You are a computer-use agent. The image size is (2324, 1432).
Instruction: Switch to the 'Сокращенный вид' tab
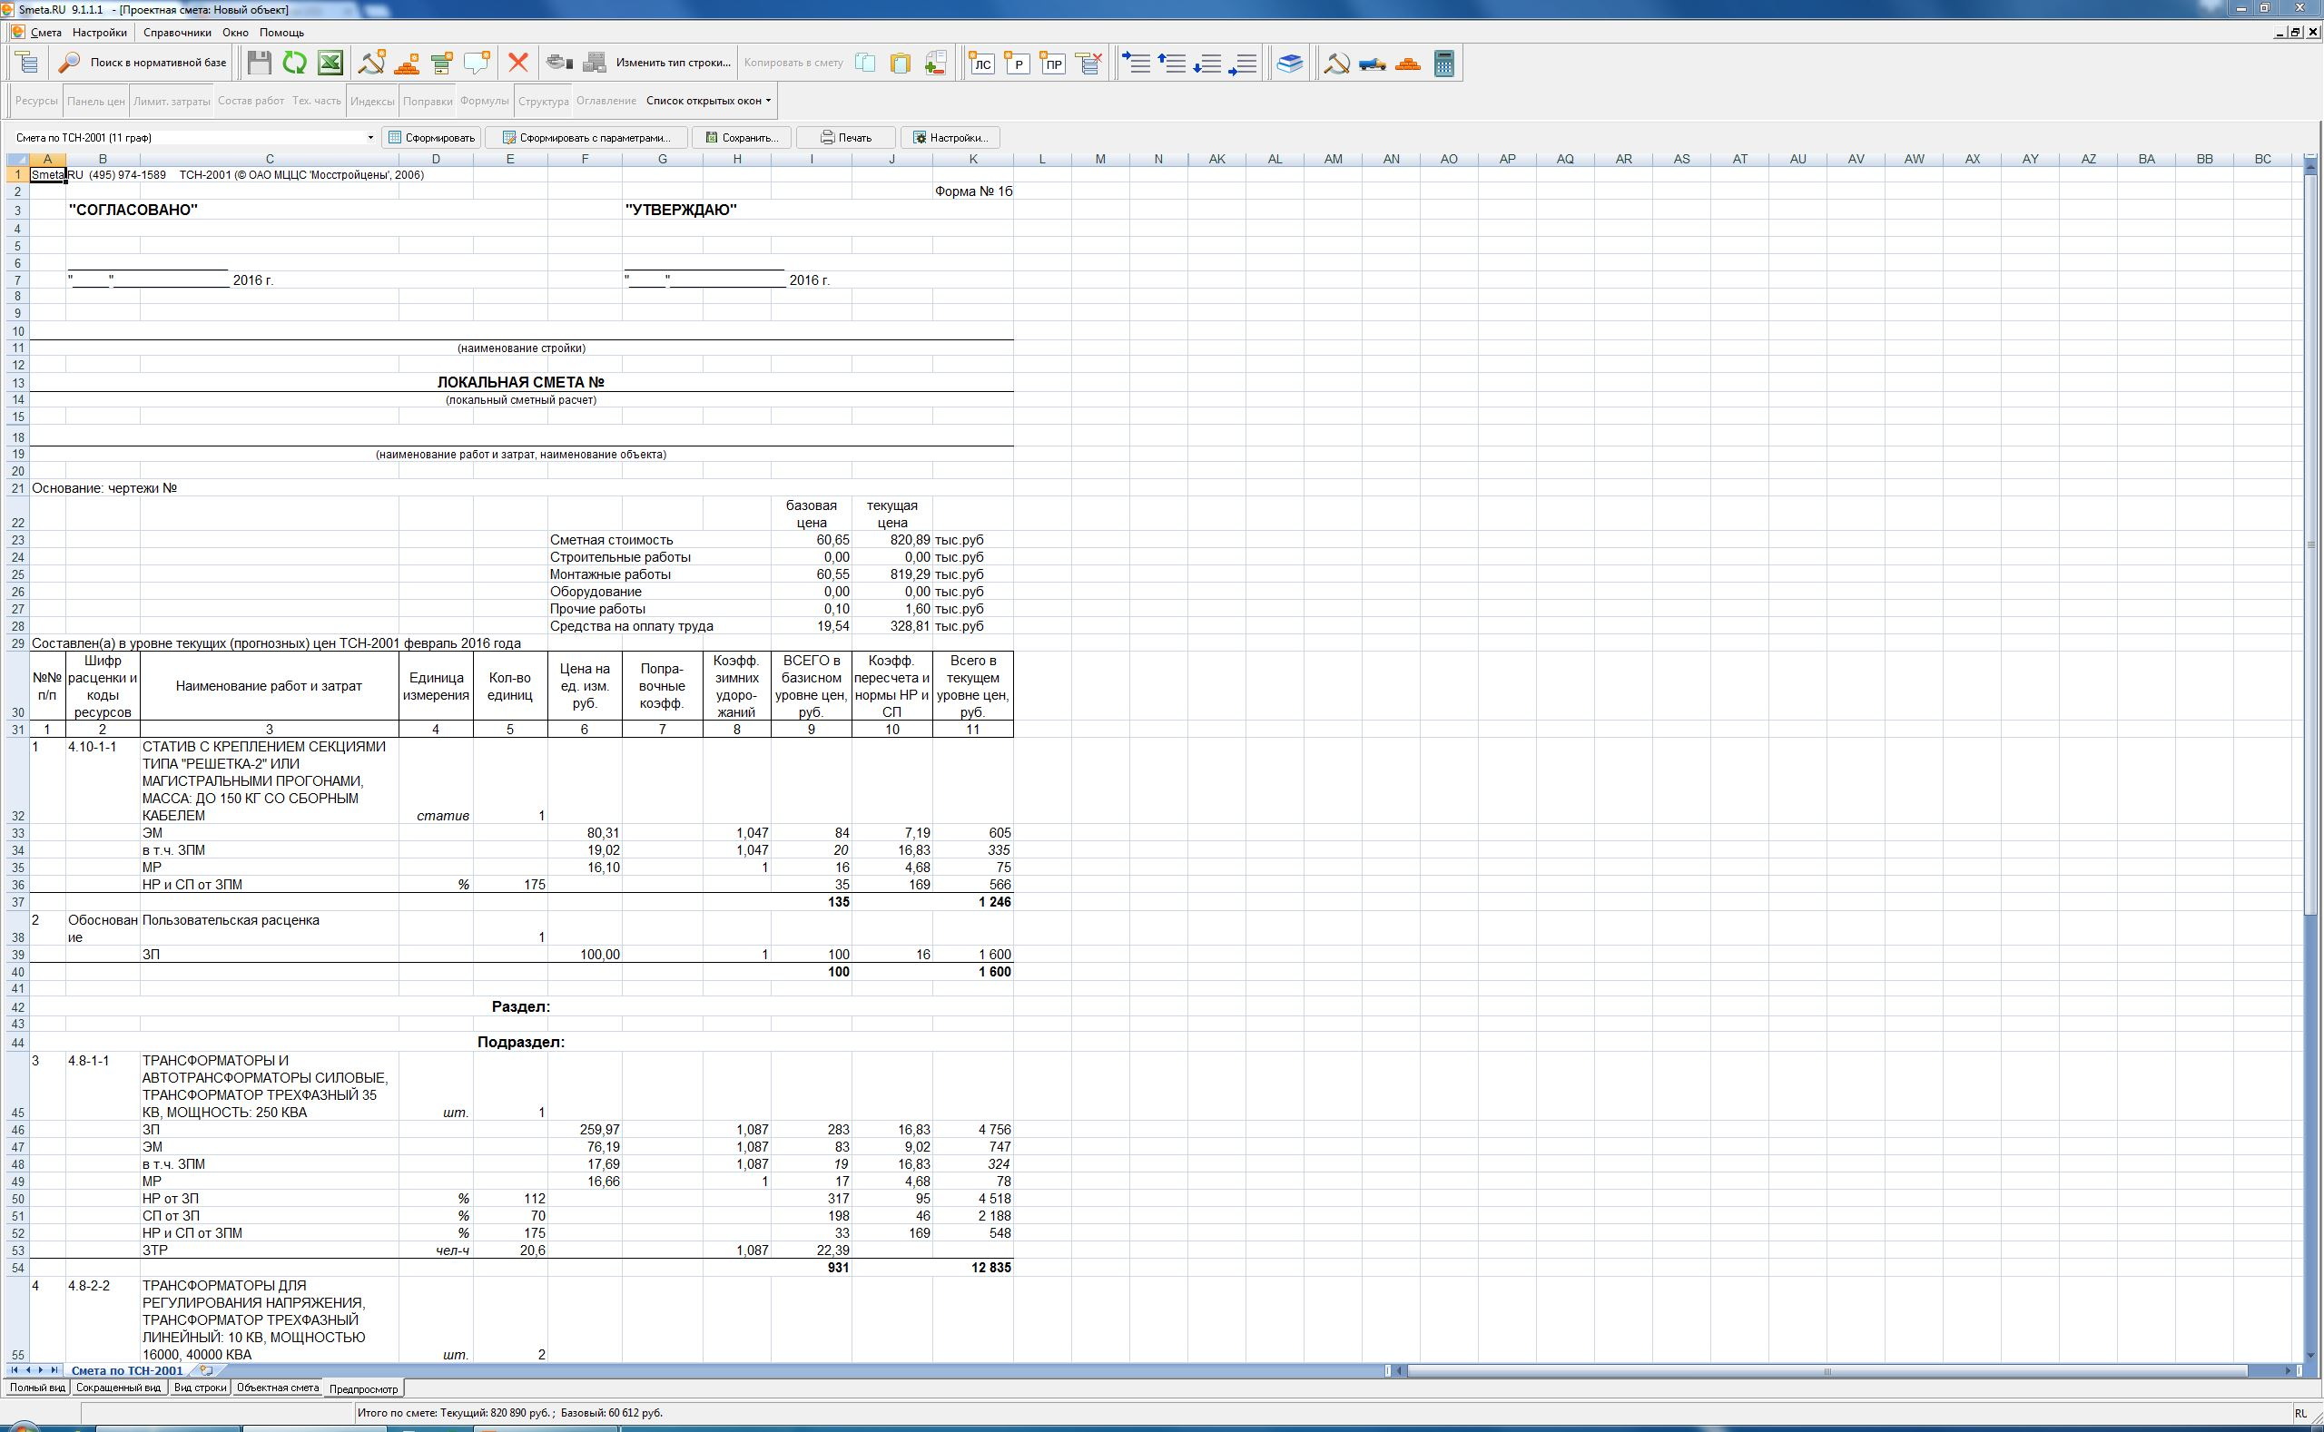pos(118,1388)
